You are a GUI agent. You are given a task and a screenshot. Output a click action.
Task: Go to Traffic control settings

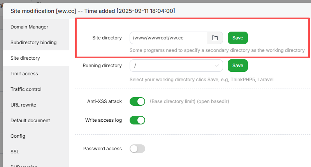coord(26,89)
